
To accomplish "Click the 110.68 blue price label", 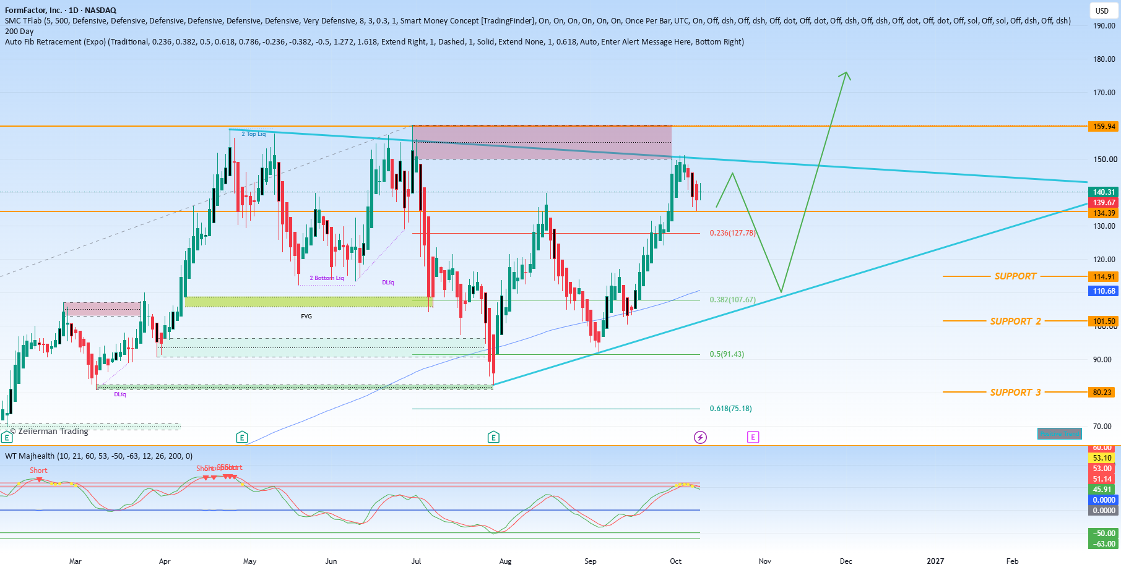I will point(1104,291).
